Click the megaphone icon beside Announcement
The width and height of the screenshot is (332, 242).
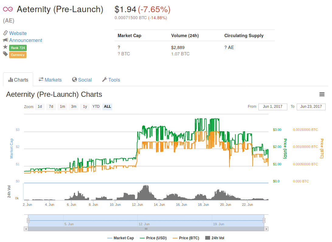[x=5, y=40]
